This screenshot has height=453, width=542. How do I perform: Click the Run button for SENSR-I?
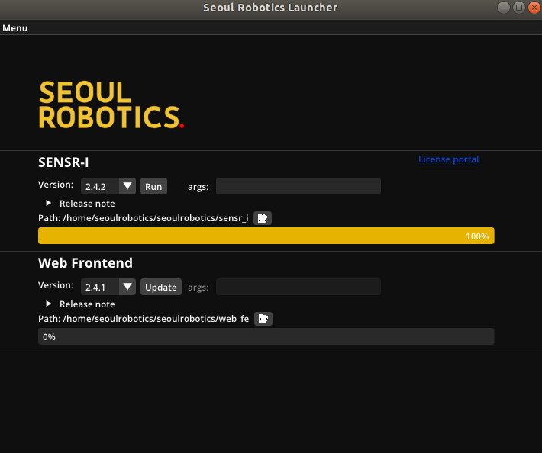[x=153, y=186]
